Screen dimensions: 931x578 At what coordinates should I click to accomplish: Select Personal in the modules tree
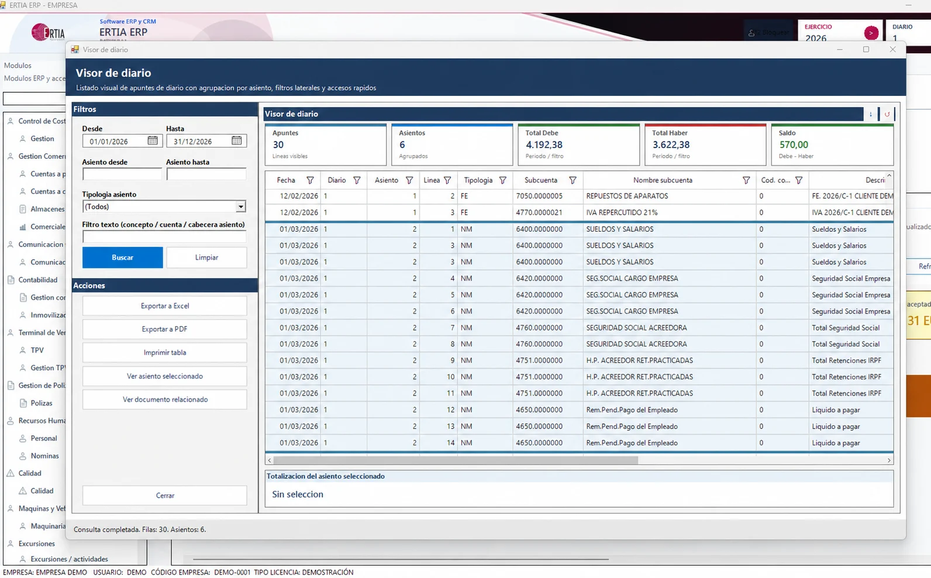click(44, 438)
